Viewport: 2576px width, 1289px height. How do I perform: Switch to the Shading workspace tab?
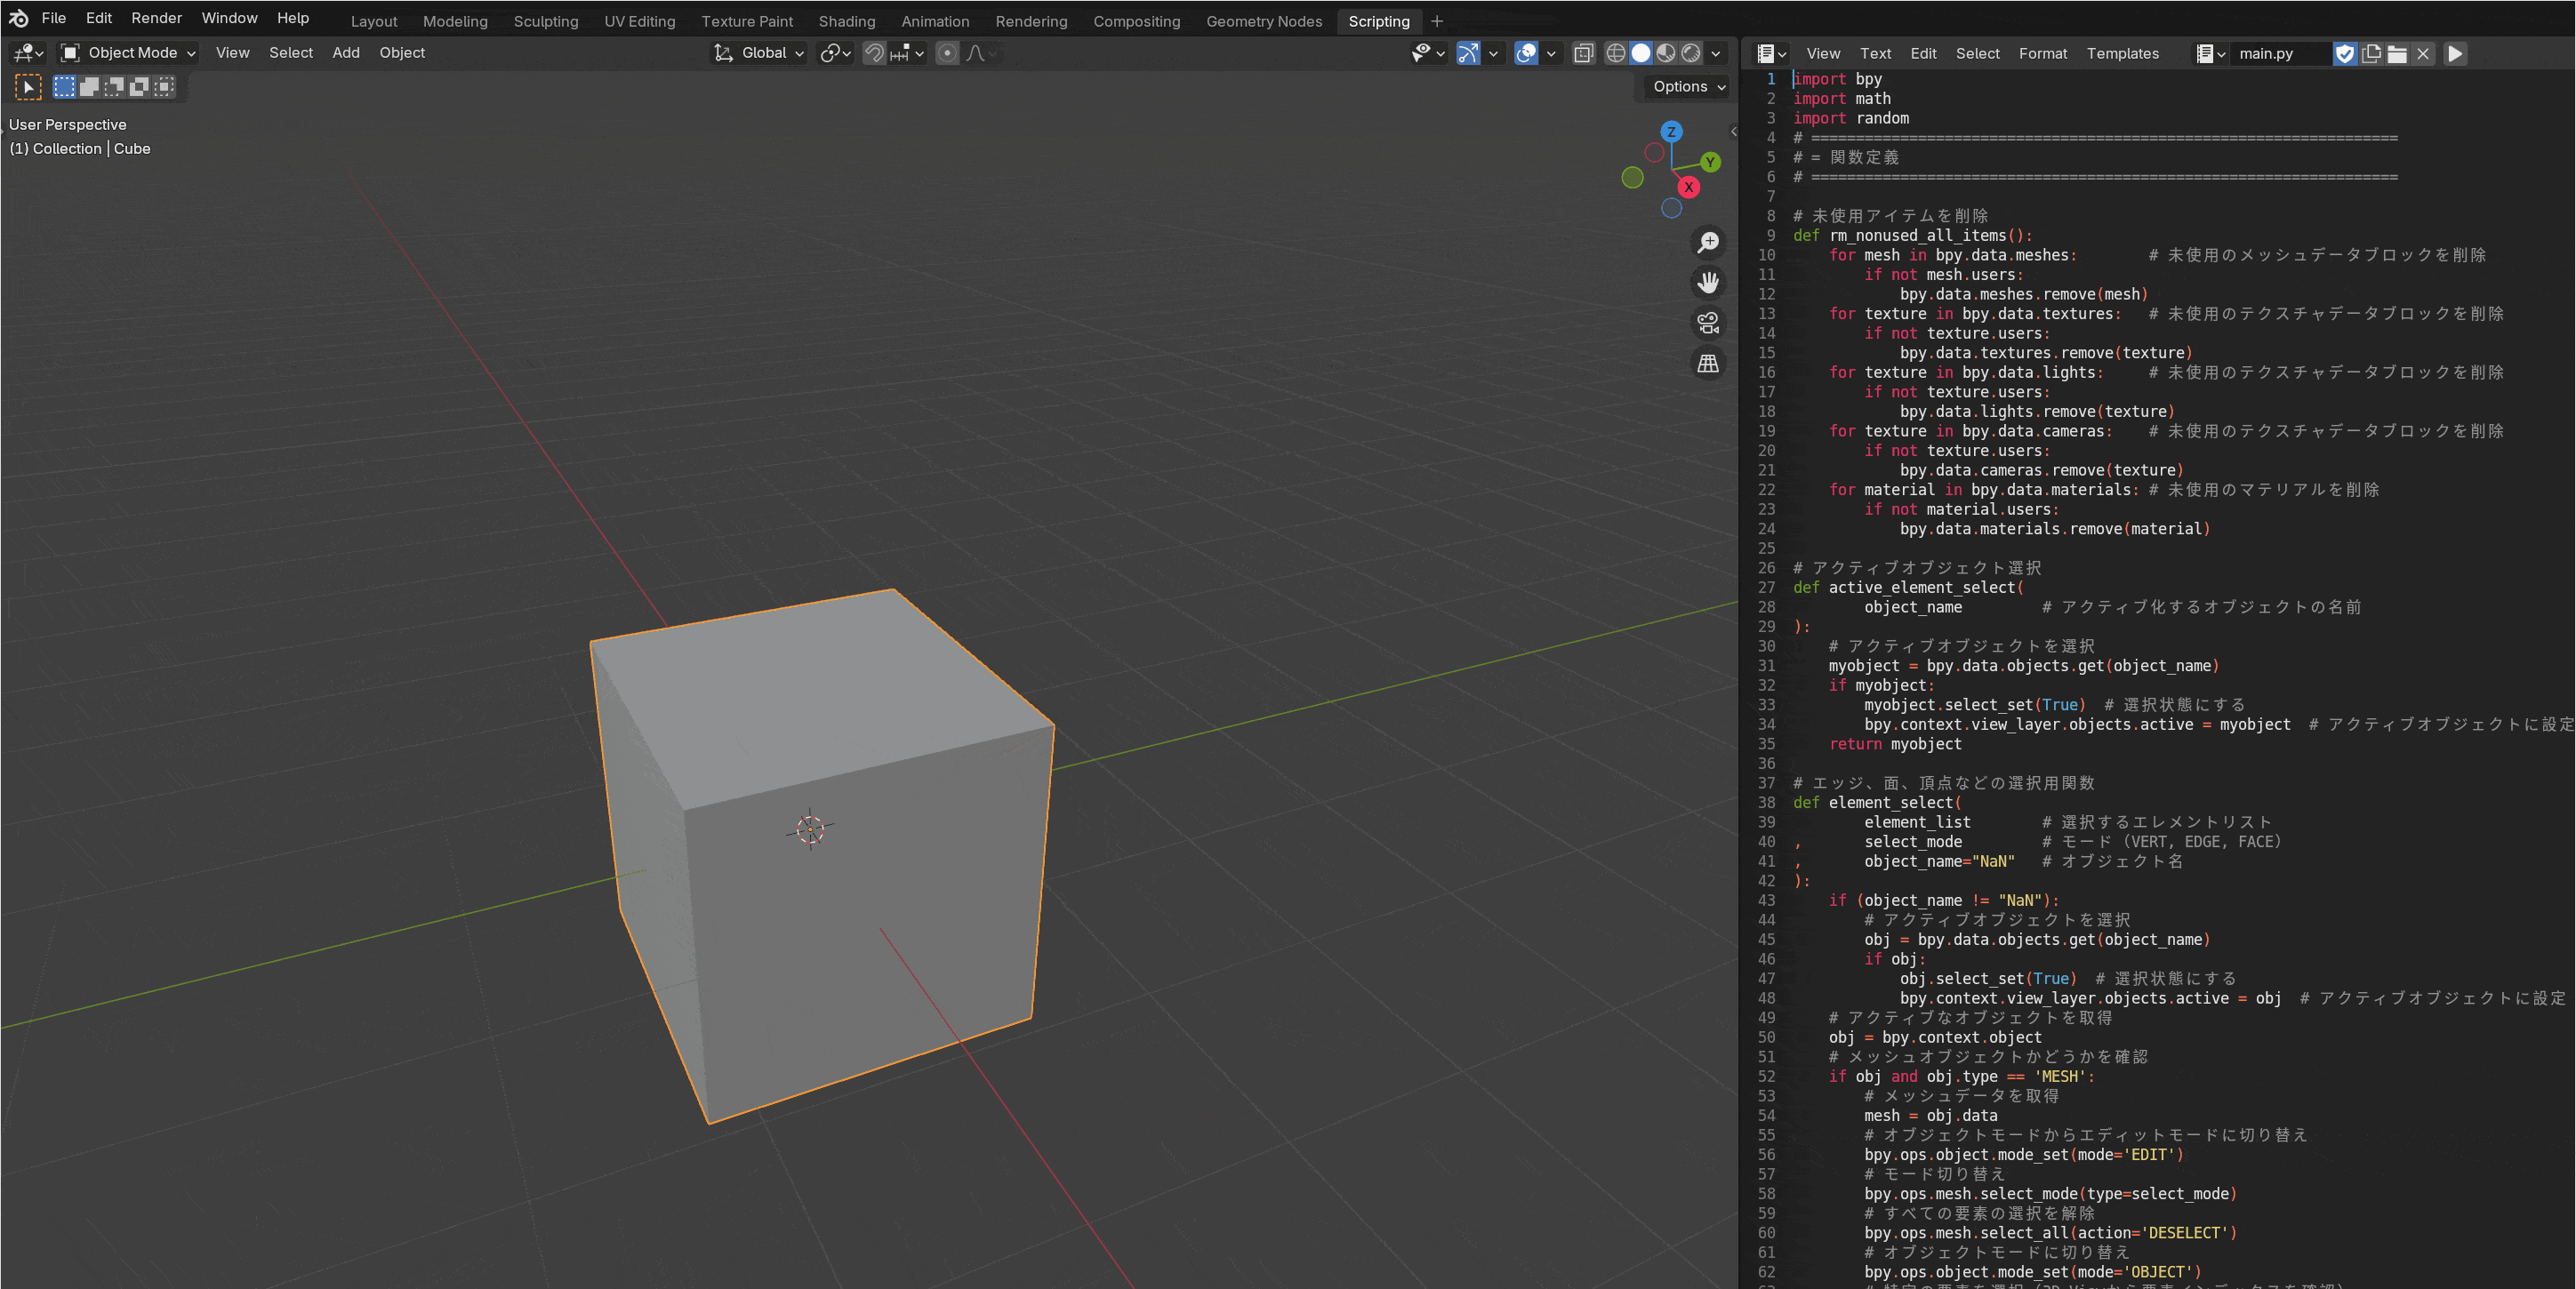(x=847, y=21)
